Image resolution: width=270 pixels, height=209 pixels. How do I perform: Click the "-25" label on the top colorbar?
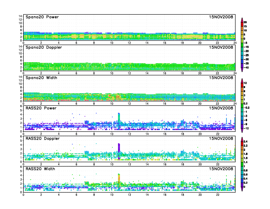point(246,55)
